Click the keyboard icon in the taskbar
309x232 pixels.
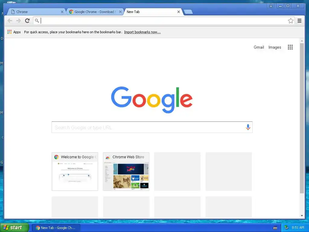(275, 228)
